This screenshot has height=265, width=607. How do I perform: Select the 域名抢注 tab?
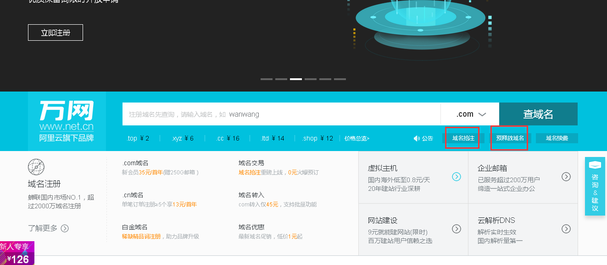[x=463, y=138]
